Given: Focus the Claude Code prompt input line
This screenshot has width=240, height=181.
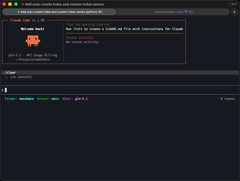Looking at the screenshot, I should (120, 90).
